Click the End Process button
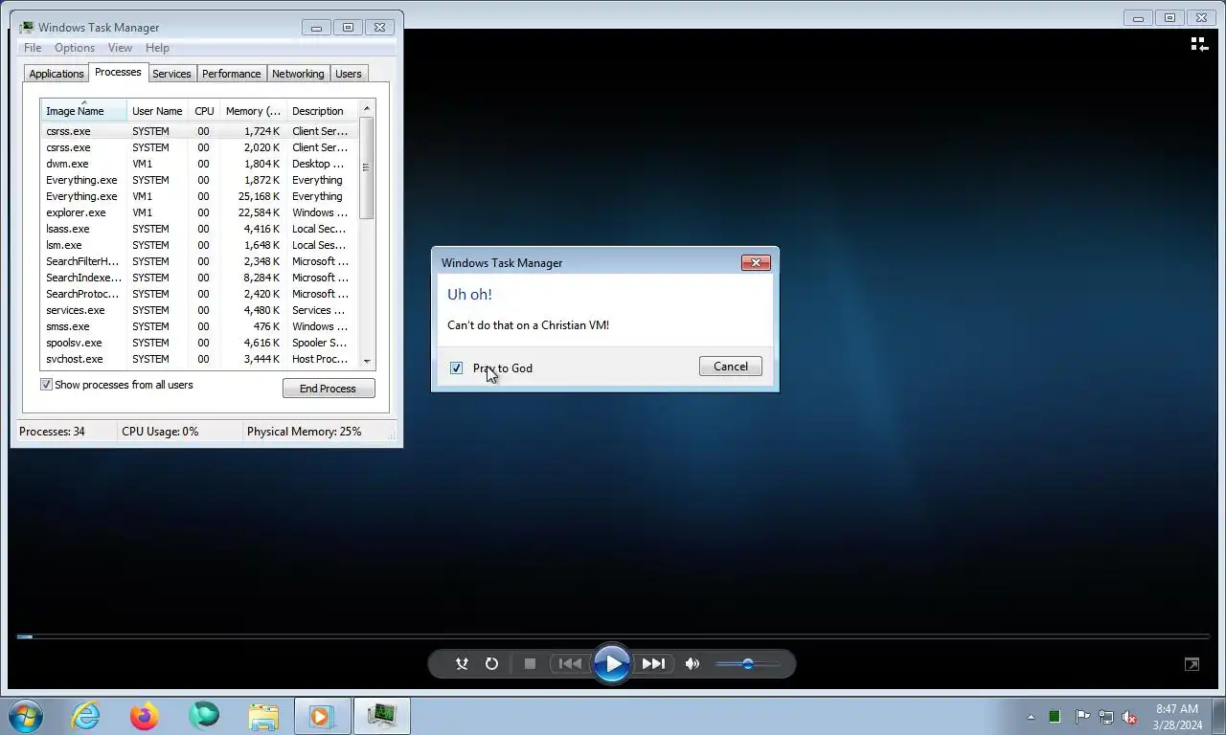Screen dimensions: 1226x735 click(x=329, y=389)
